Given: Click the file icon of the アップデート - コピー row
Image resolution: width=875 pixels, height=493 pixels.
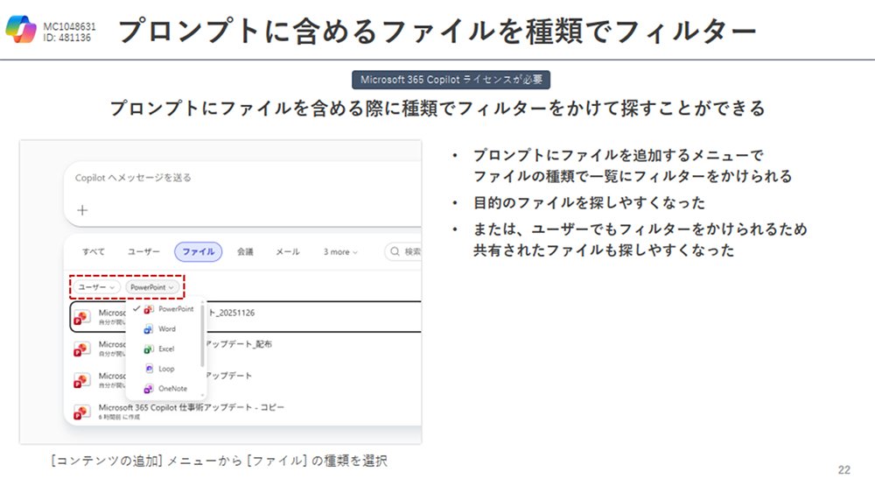Looking at the screenshot, I should point(82,412).
